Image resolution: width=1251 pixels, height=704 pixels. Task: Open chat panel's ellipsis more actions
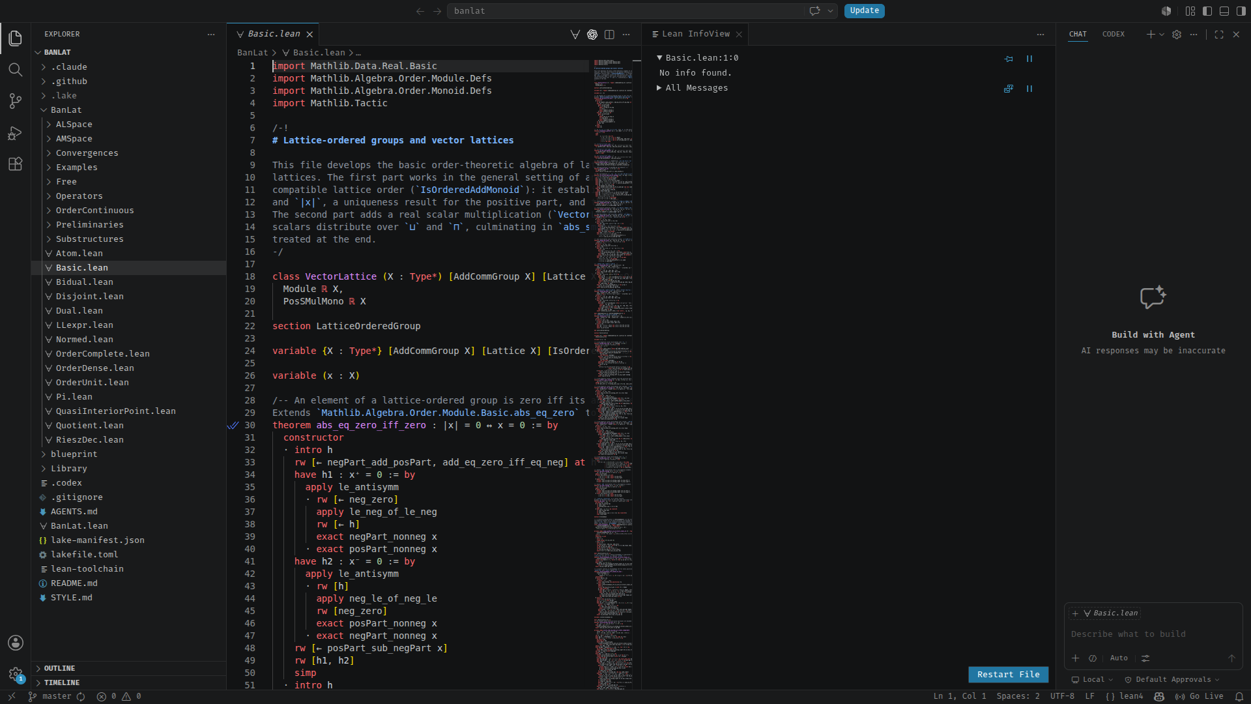point(1194,35)
